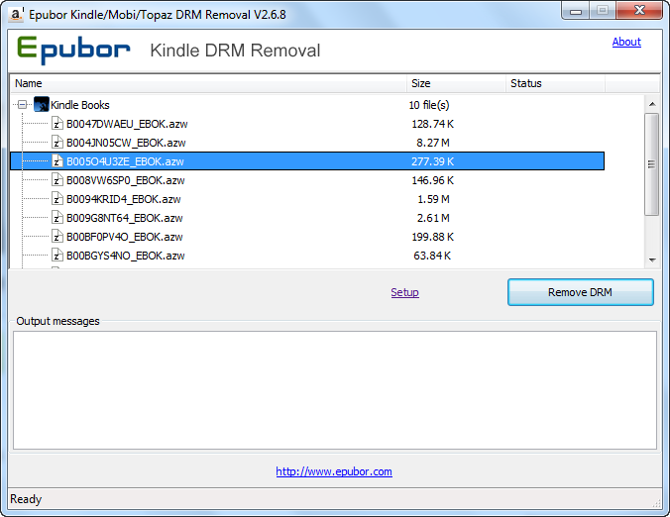Click the B004JN05CW_EBOK.azw file icon
The width and height of the screenshot is (670, 517).
57,143
